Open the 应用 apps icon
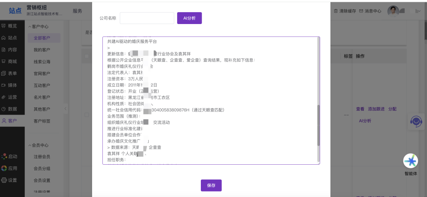Image resolution: width=427 pixels, height=197 pixels. (x=4, y=168)
